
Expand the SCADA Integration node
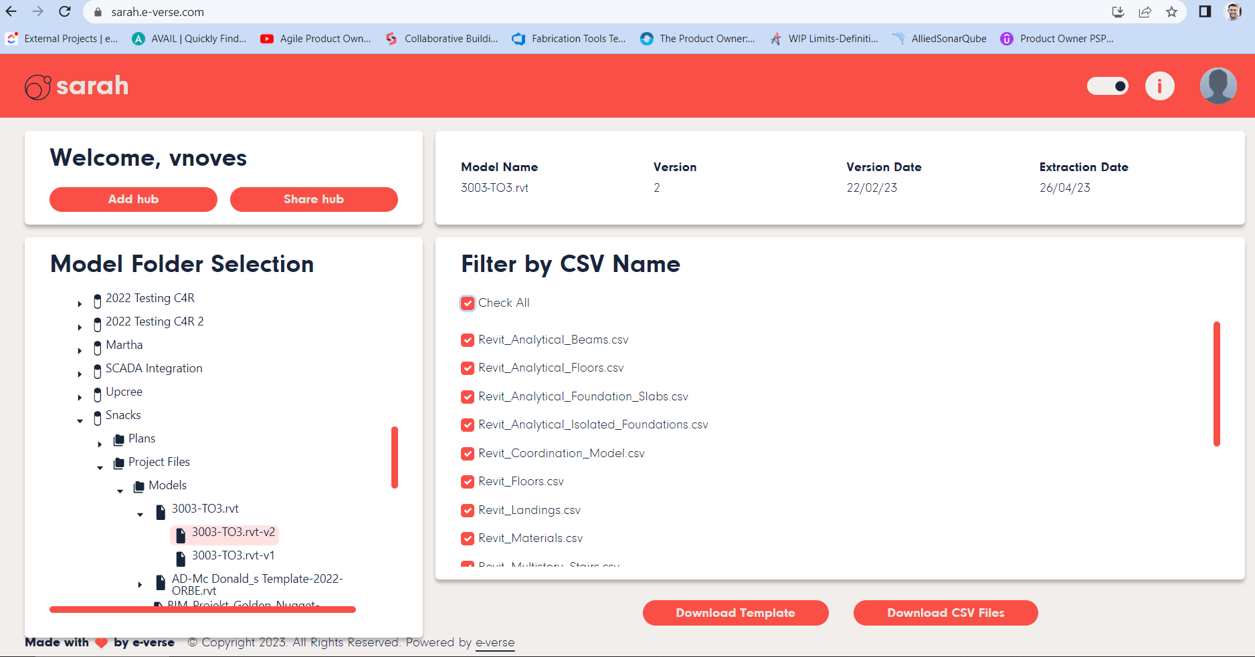pyautogui.click(x=80, y=374)
